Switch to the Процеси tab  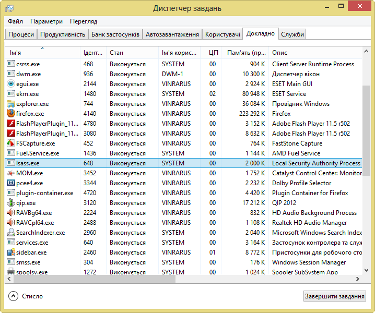point(21,34)
